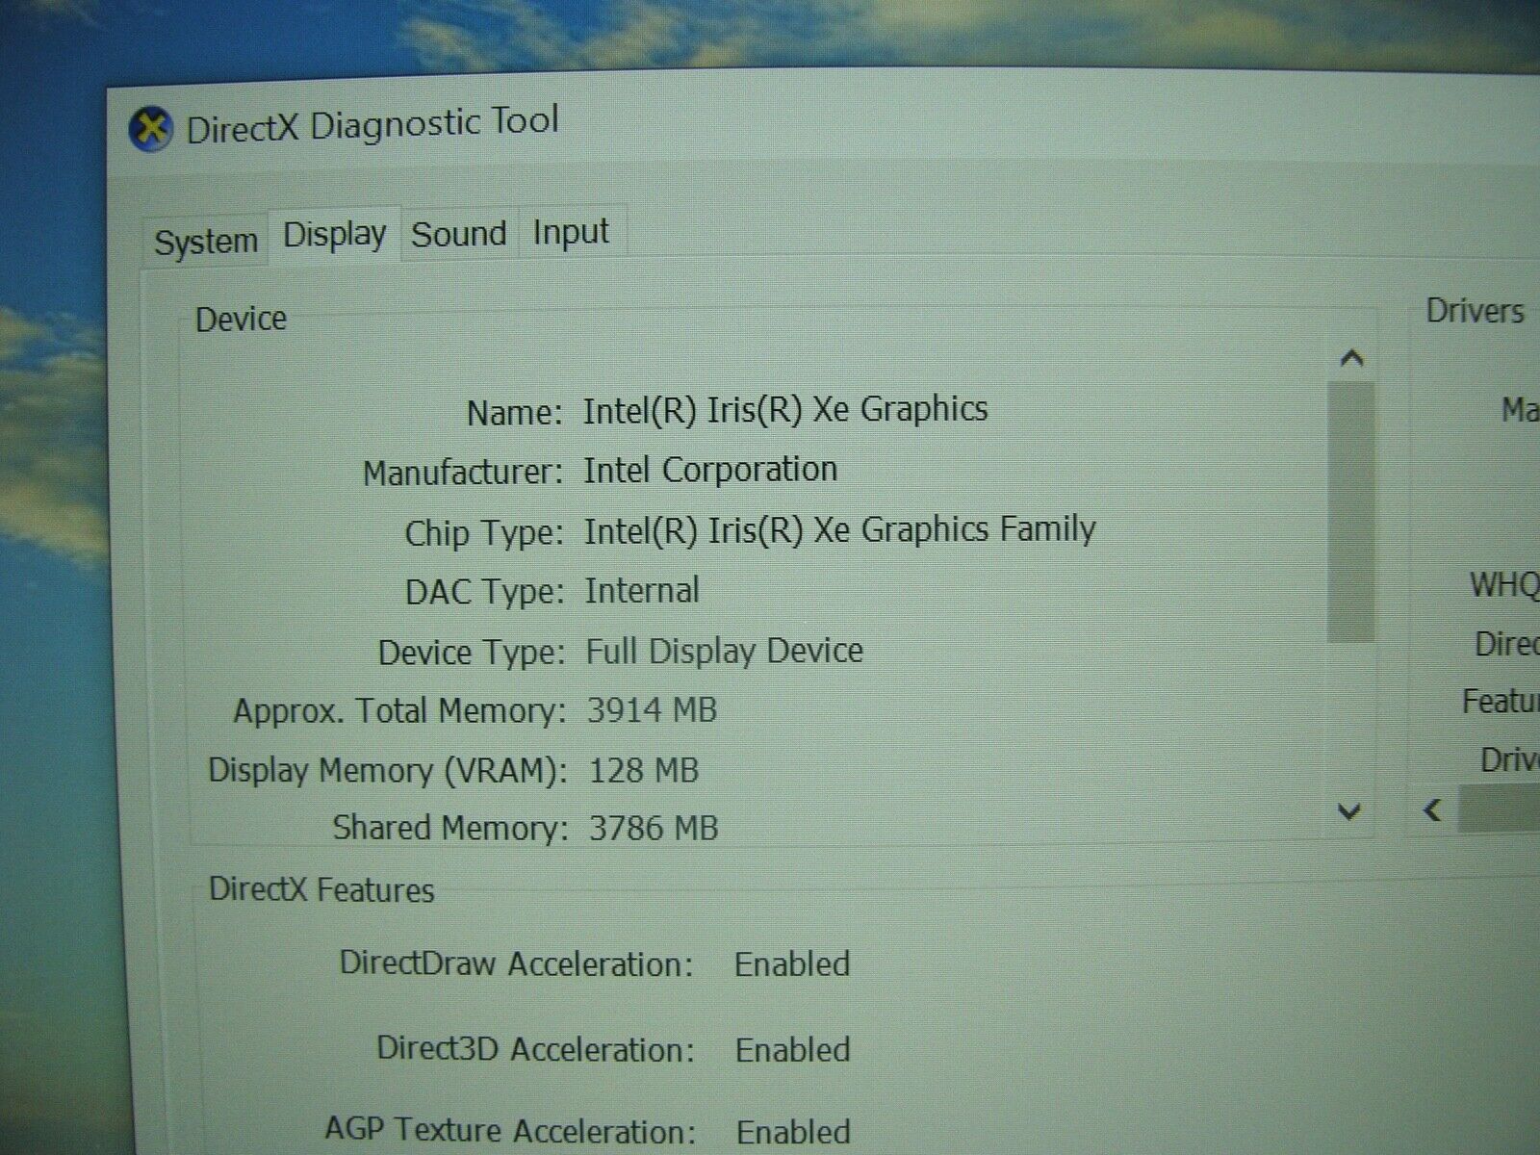Image resolution: width=1540 pixels, height=1155 pixels.
Task: Click the DirectX Features heading
Action: (321, 890)
